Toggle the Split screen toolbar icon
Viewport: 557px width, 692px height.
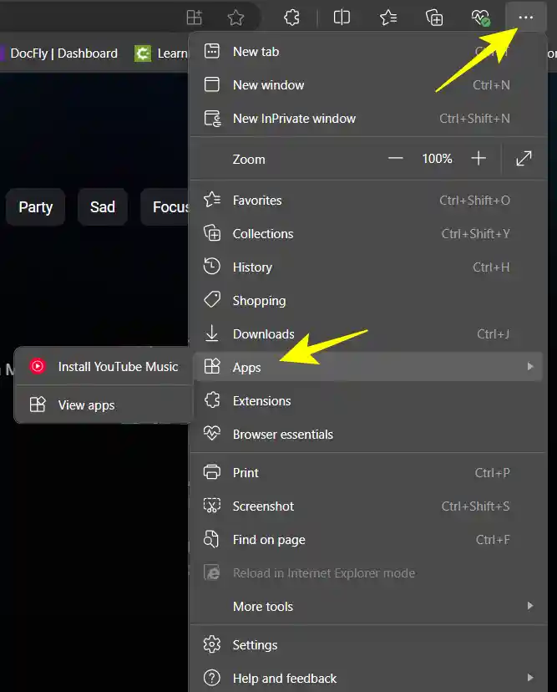click(x=342, y=18)
